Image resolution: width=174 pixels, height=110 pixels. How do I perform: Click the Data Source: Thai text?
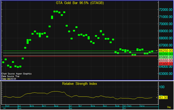11,76
